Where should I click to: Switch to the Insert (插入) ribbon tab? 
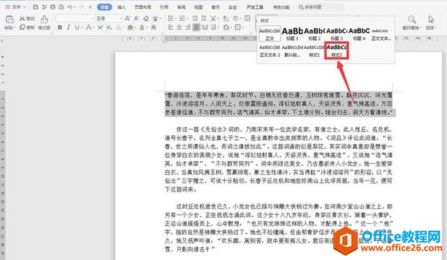(x=122, y=7)
